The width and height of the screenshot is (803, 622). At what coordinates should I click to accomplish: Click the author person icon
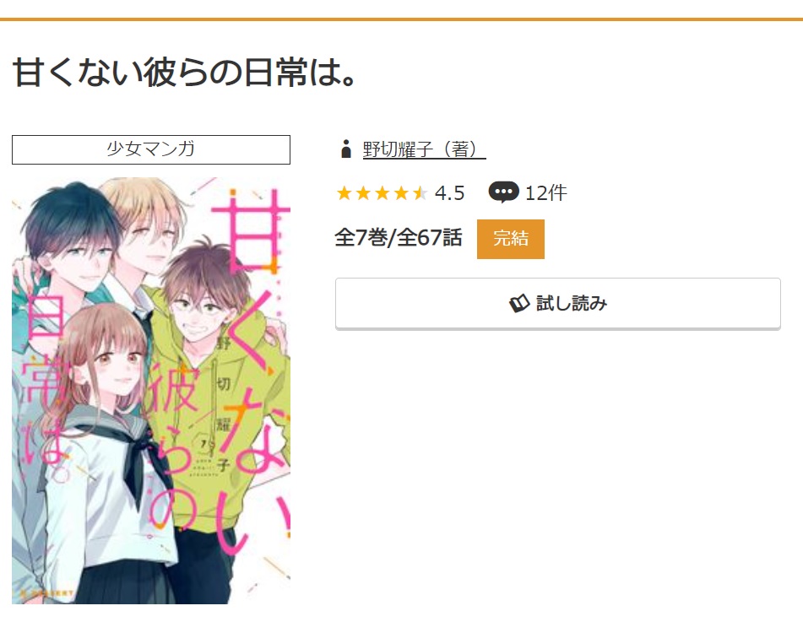click(x=346, y=149)
